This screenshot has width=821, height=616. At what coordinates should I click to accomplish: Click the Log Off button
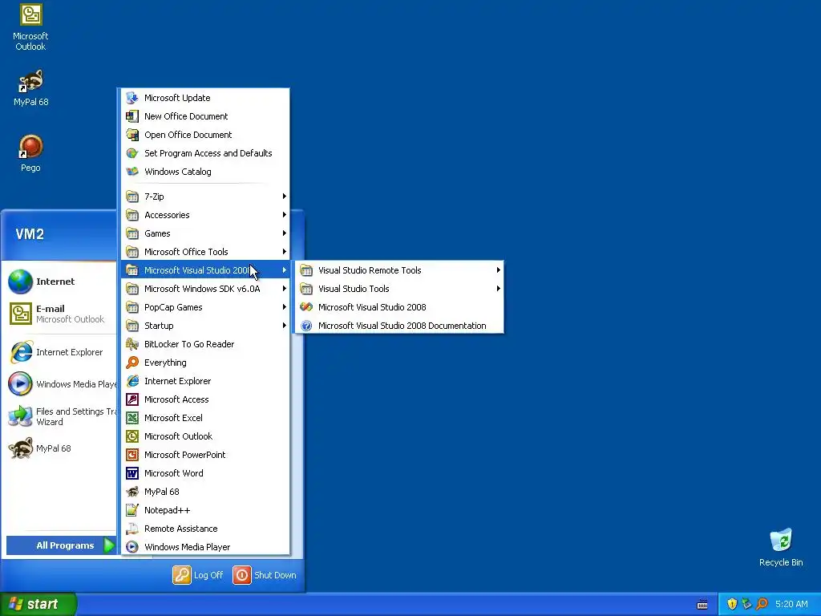click(198, 574)
